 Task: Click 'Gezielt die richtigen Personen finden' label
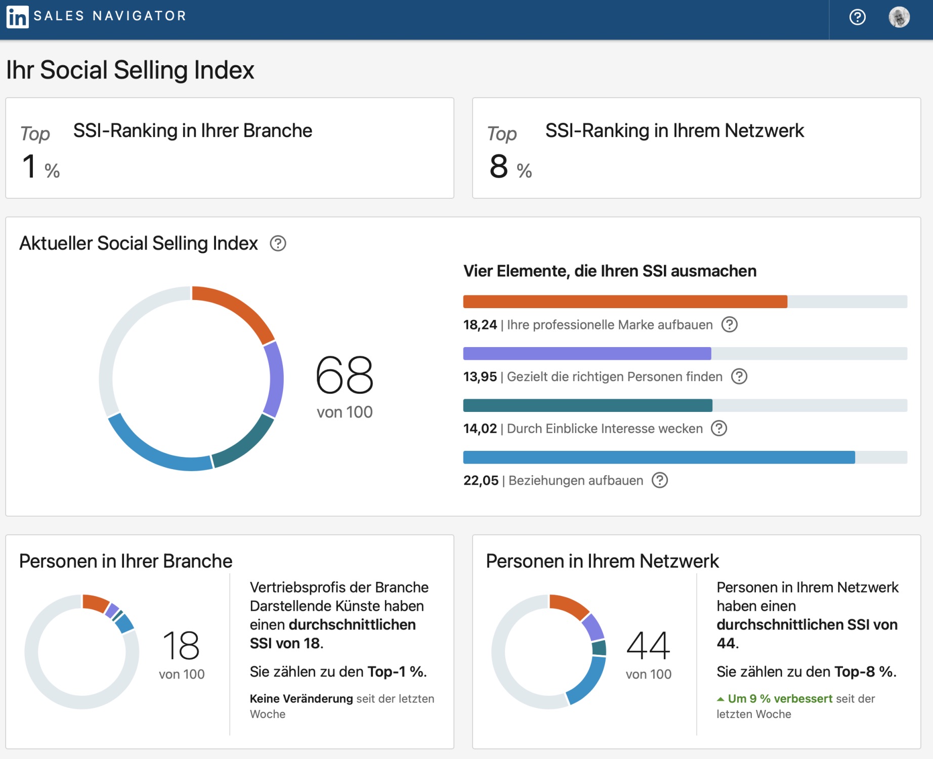[x=615, y=377]
